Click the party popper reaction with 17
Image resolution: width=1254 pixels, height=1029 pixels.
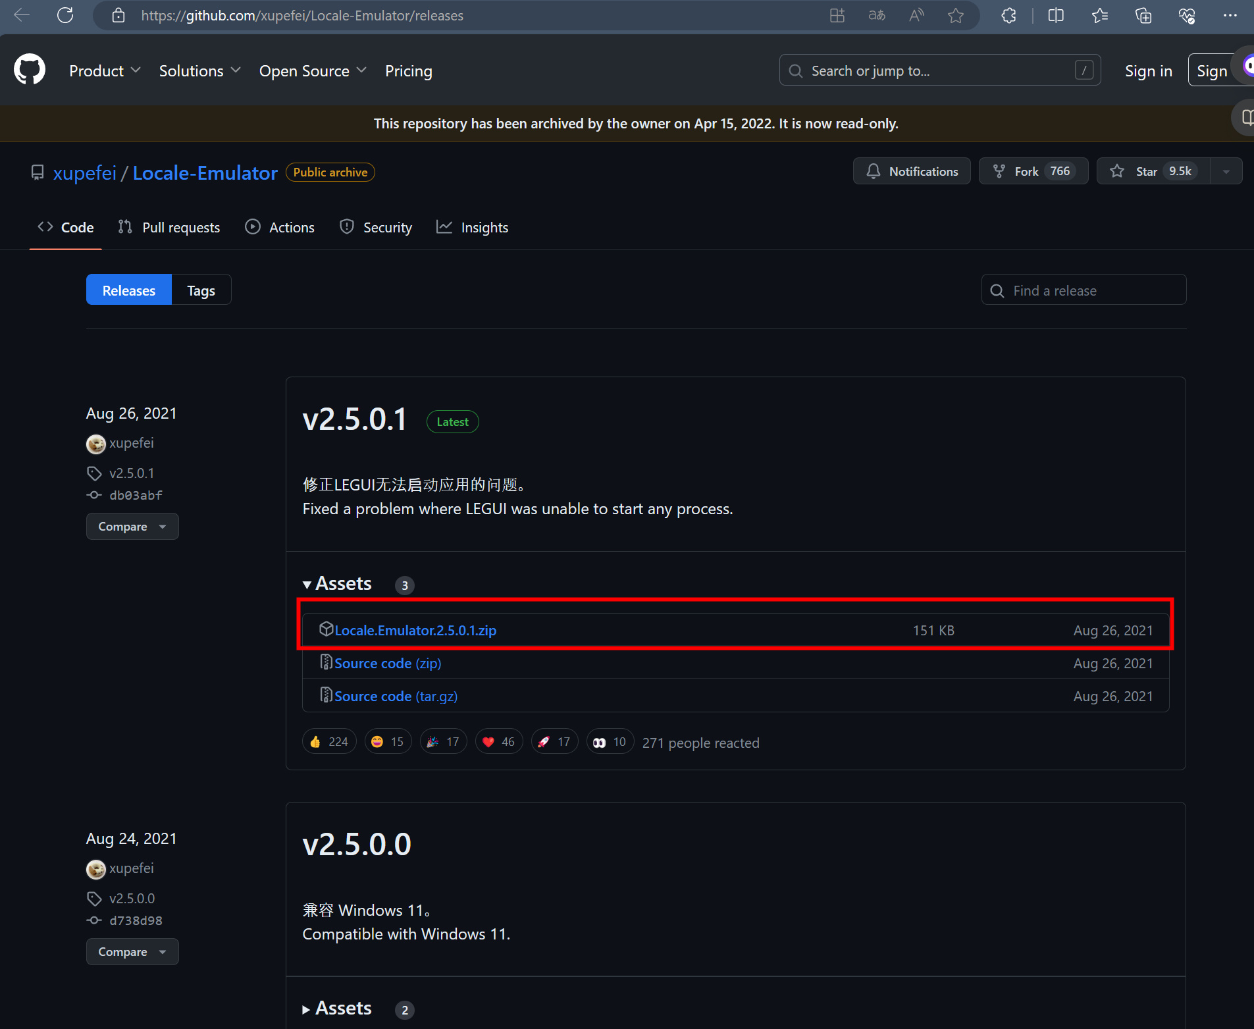pyautogui.click(x=444, y=742)
